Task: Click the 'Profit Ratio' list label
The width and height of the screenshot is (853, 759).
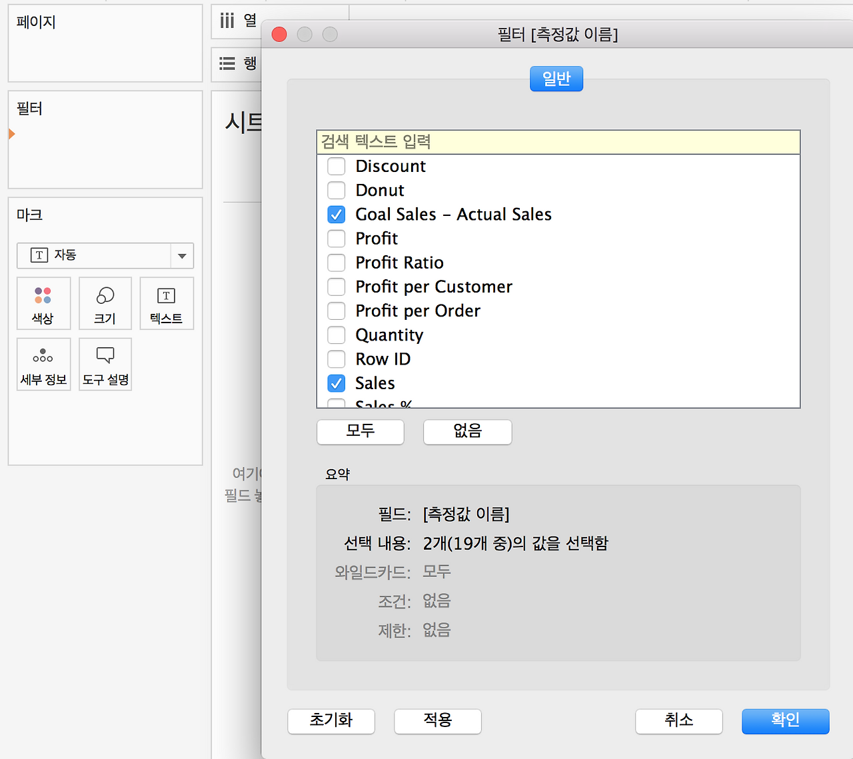Action: coord(400,263)
